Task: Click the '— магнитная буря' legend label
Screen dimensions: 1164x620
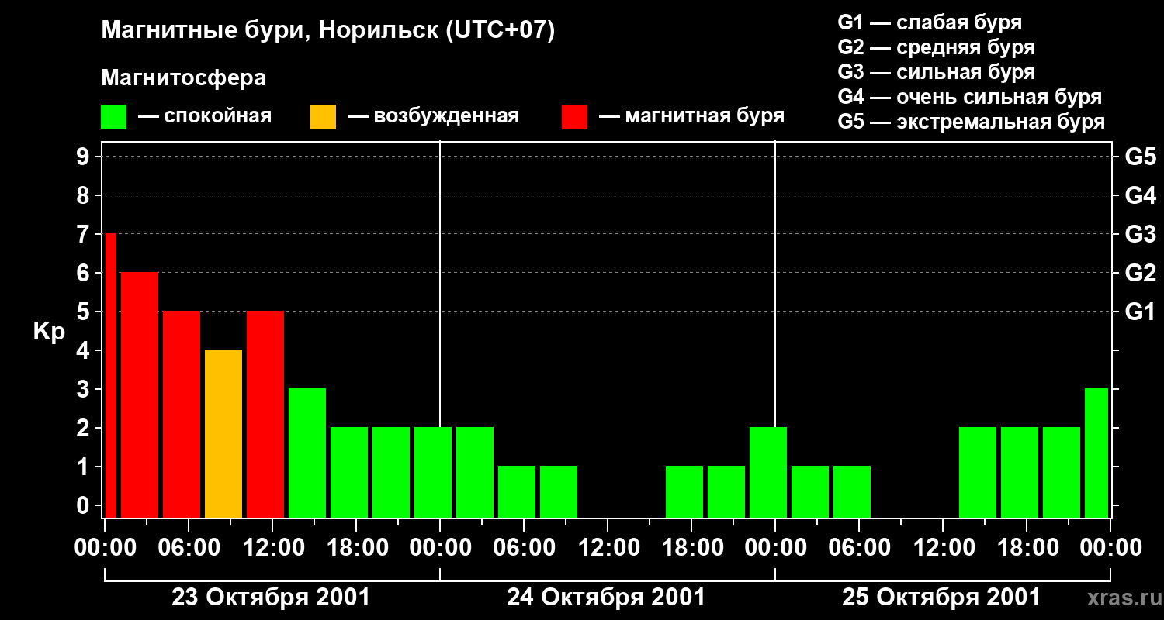Action: 691,116
